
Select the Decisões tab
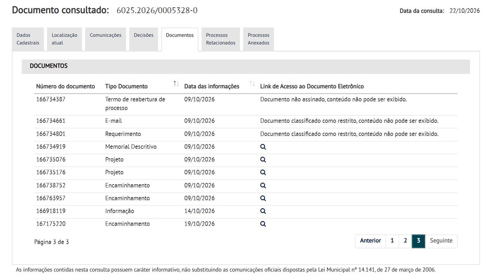(x=144, y=39)
